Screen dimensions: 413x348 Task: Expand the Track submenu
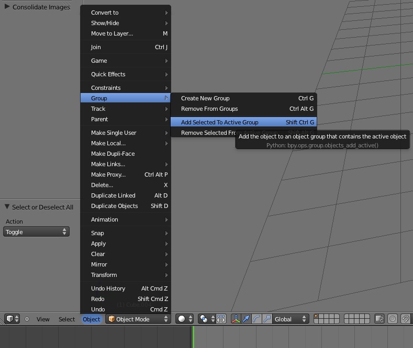[x=126, y=109]
